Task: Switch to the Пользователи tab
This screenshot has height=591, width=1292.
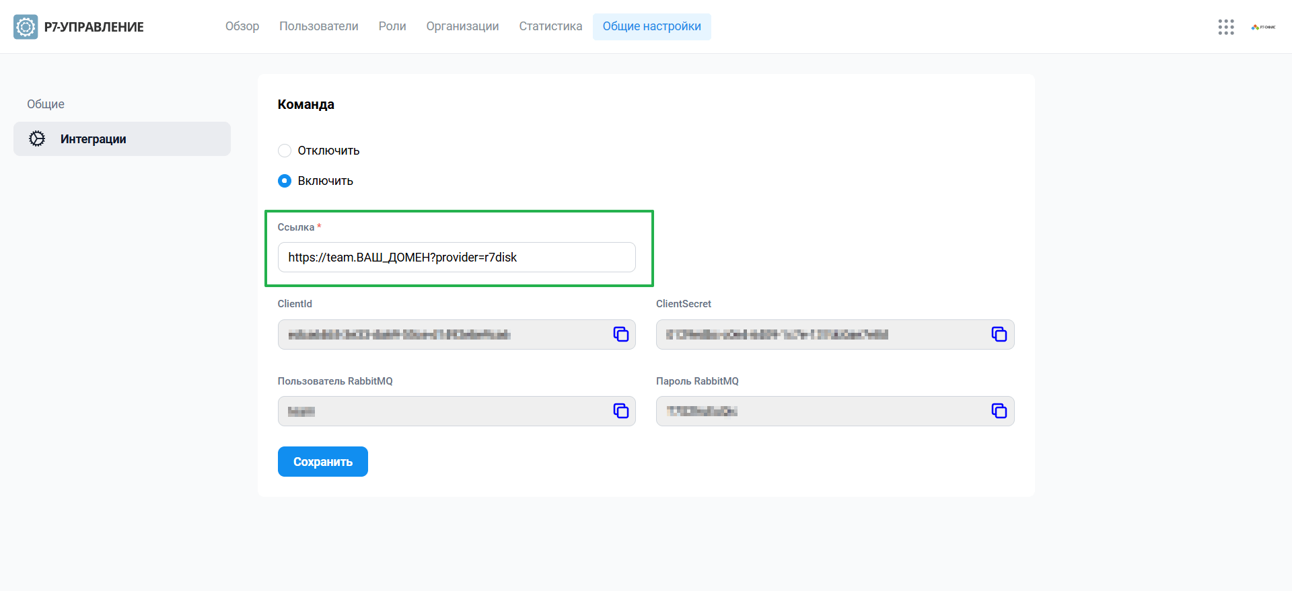Action: coord(319,26)
